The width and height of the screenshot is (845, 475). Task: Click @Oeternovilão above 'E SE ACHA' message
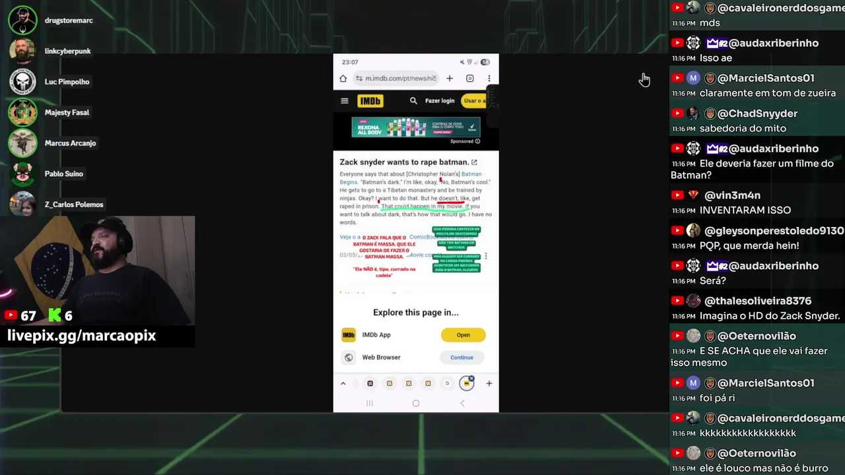(x=757, y=336)
